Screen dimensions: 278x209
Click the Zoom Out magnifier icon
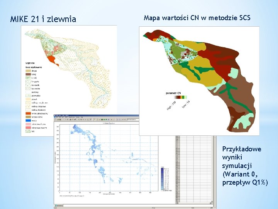click(81, 120)
